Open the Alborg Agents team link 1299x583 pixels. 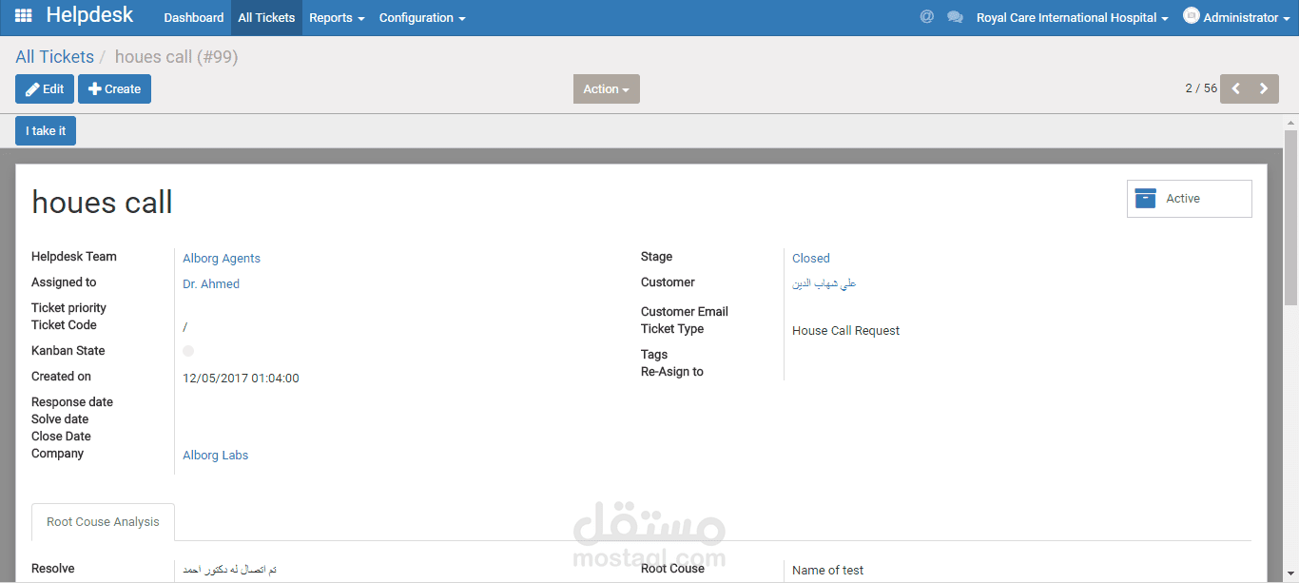tap(222, 258)
